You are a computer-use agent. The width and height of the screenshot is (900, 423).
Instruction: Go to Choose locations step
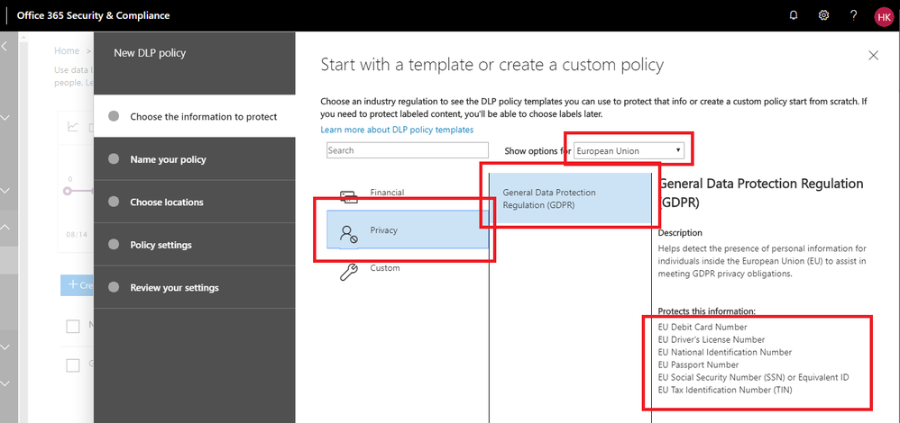point(195,202)
